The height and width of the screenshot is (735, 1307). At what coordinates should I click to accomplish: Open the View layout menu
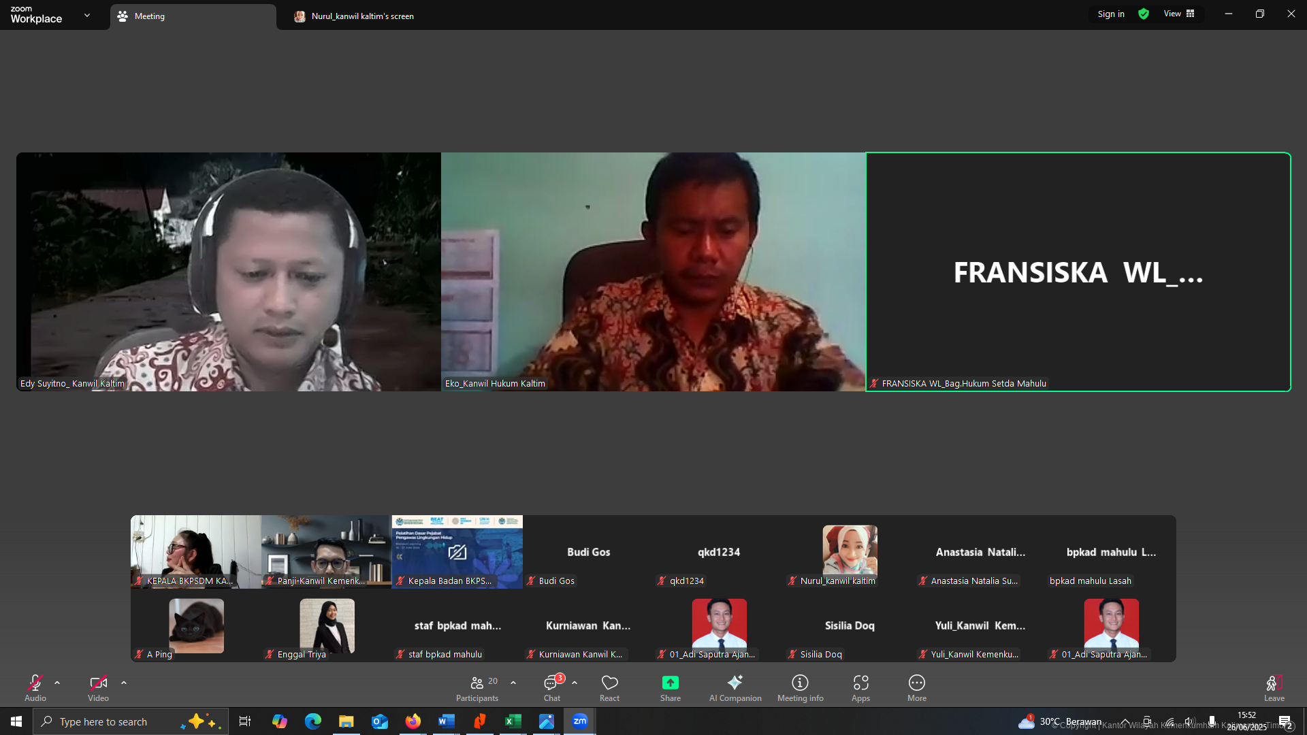(x=1179, y=14)
